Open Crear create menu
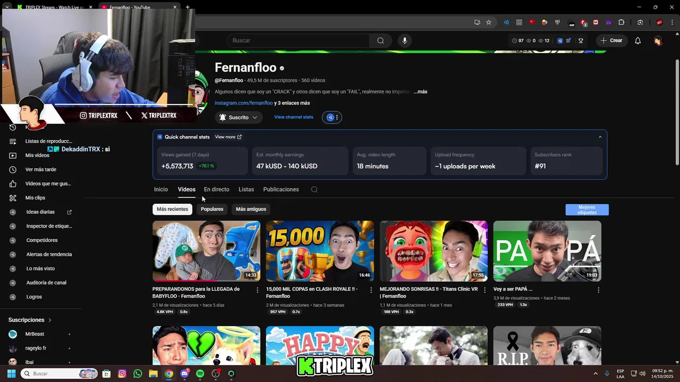The width and height of the screenshot is (680, 382). pos(611,40)
